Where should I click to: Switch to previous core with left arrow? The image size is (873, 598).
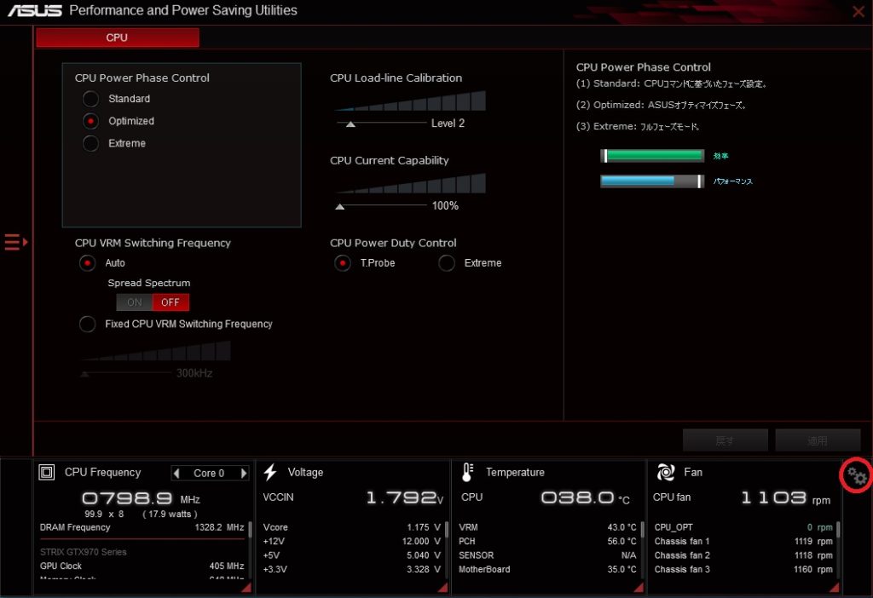[x=176, y=473]
